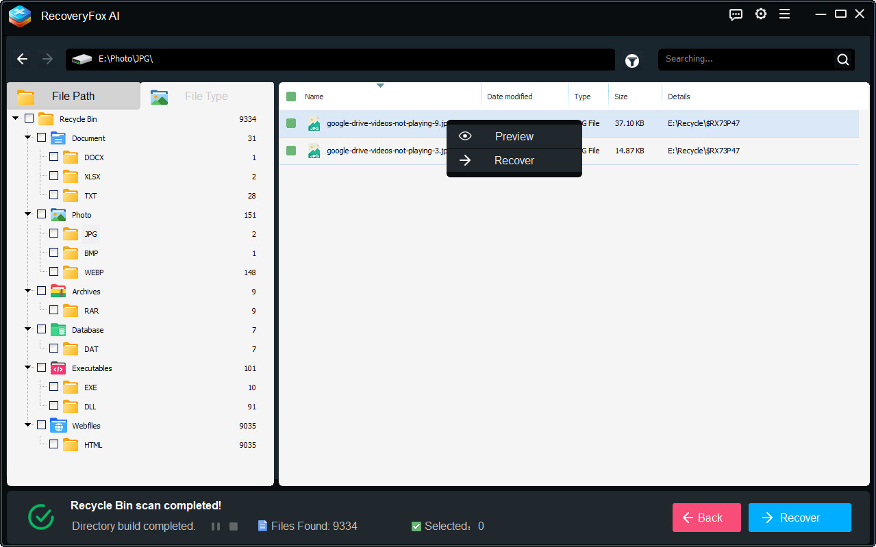876x547 pixels.
Task: Collapse the Database tree node
Action: point(28,329)
